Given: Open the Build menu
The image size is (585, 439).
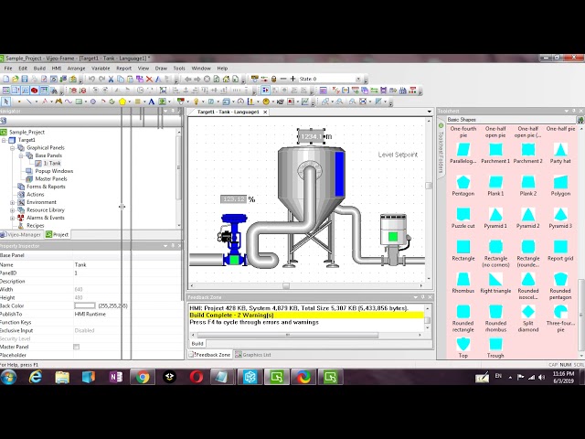Looking at the screenshot, I should [39, 69].
